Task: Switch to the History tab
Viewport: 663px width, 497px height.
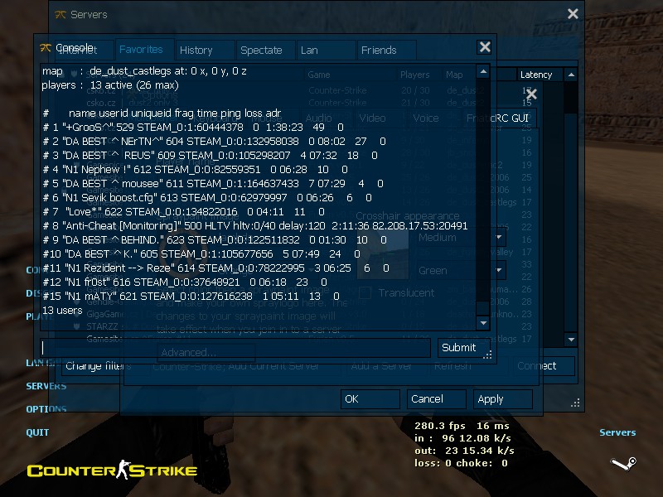Action: pos(196,50)
